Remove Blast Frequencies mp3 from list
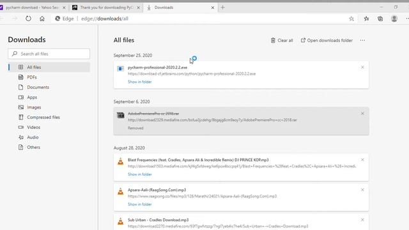409x230 pixels. coord(362,160)
